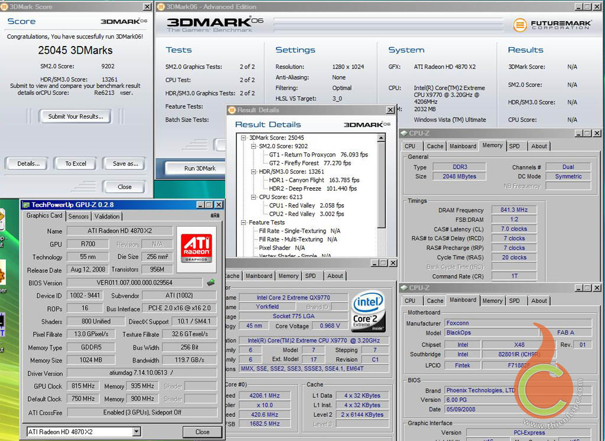Collapse the SM2.0 Score: 9202 tree node

253,146
